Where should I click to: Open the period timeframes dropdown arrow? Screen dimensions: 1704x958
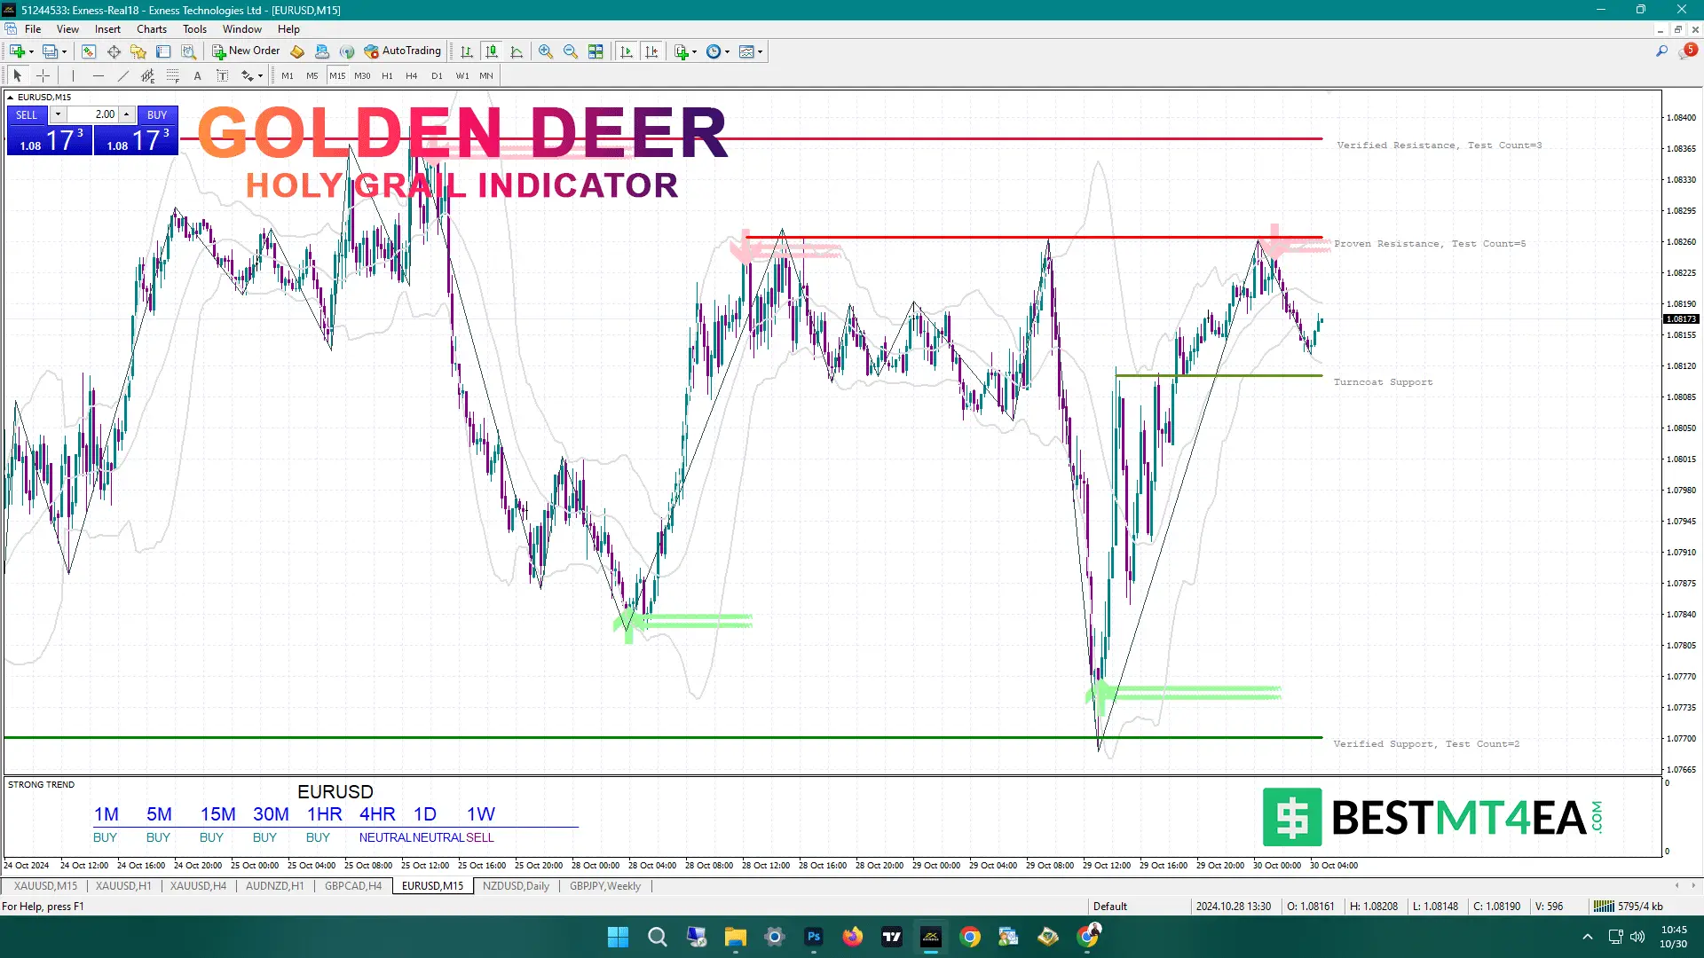pyautogui.click(x=726, y=51)
